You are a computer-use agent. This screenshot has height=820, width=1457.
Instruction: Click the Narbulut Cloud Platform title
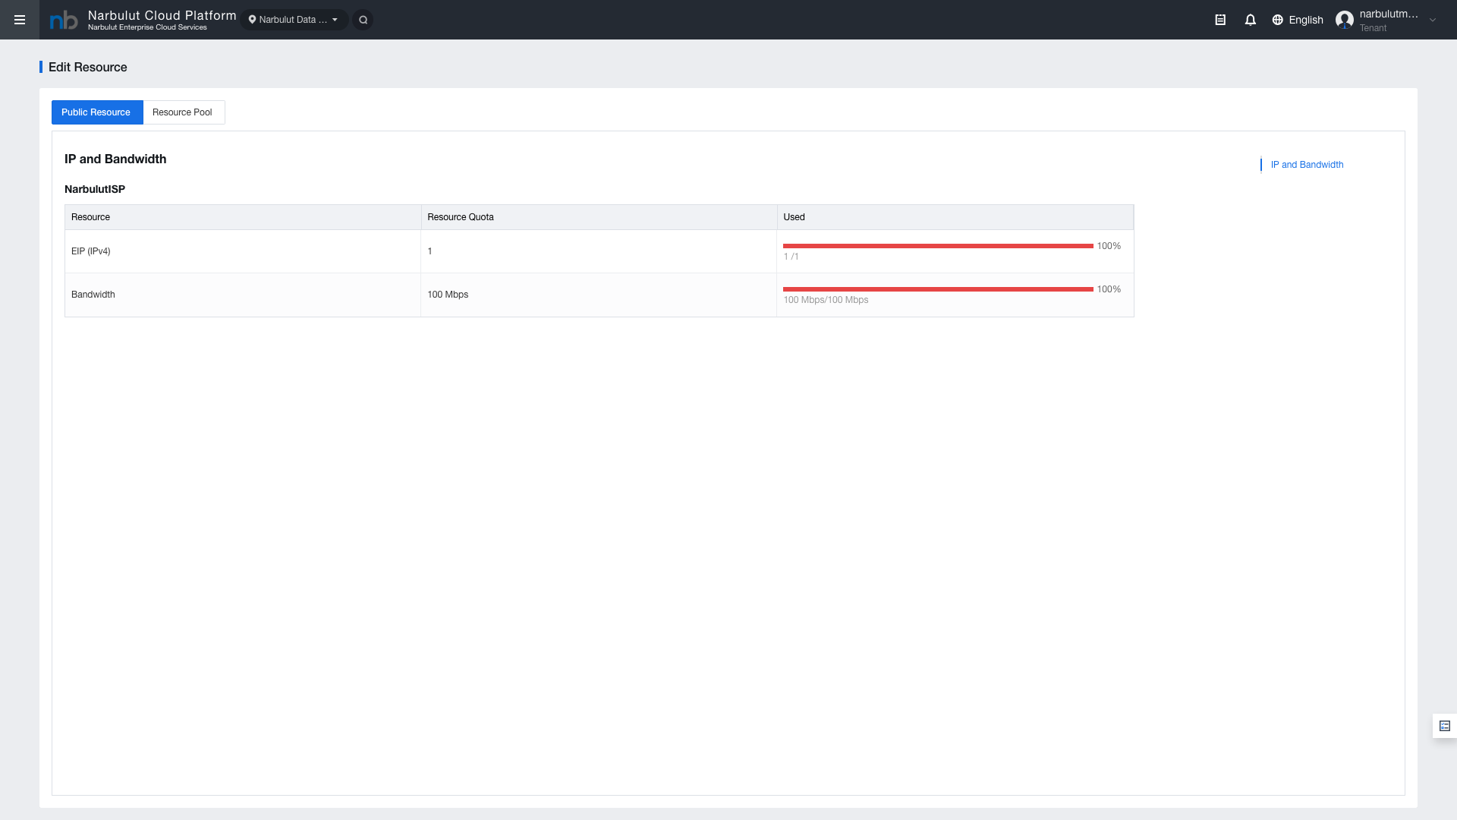[162, 15]
